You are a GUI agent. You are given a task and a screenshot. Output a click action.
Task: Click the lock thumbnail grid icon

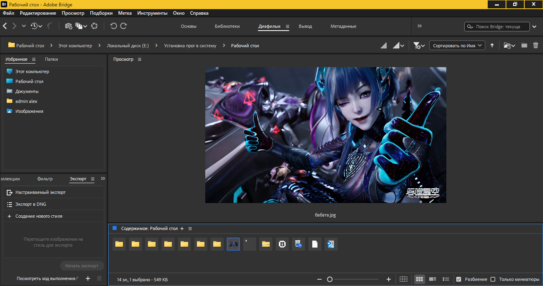[x=403, y=279]
